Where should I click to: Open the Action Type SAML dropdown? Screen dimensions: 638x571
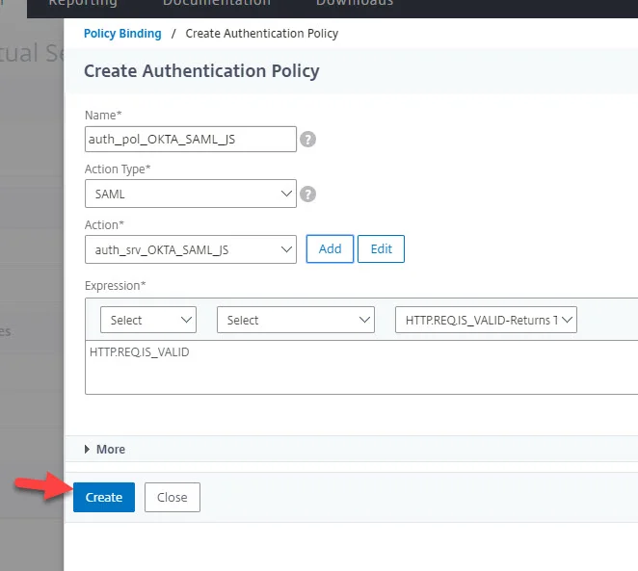[x=191, y=194]
